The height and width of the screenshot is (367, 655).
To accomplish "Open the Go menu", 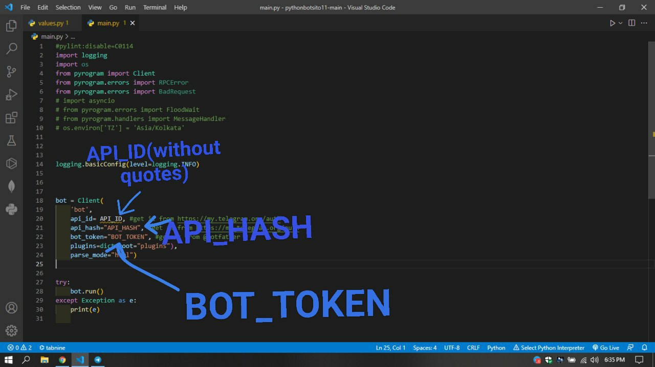I will click(113, 7).
